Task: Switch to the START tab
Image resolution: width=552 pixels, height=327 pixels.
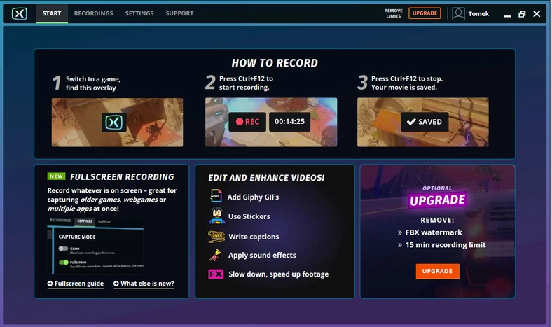Action: [52, 13]
